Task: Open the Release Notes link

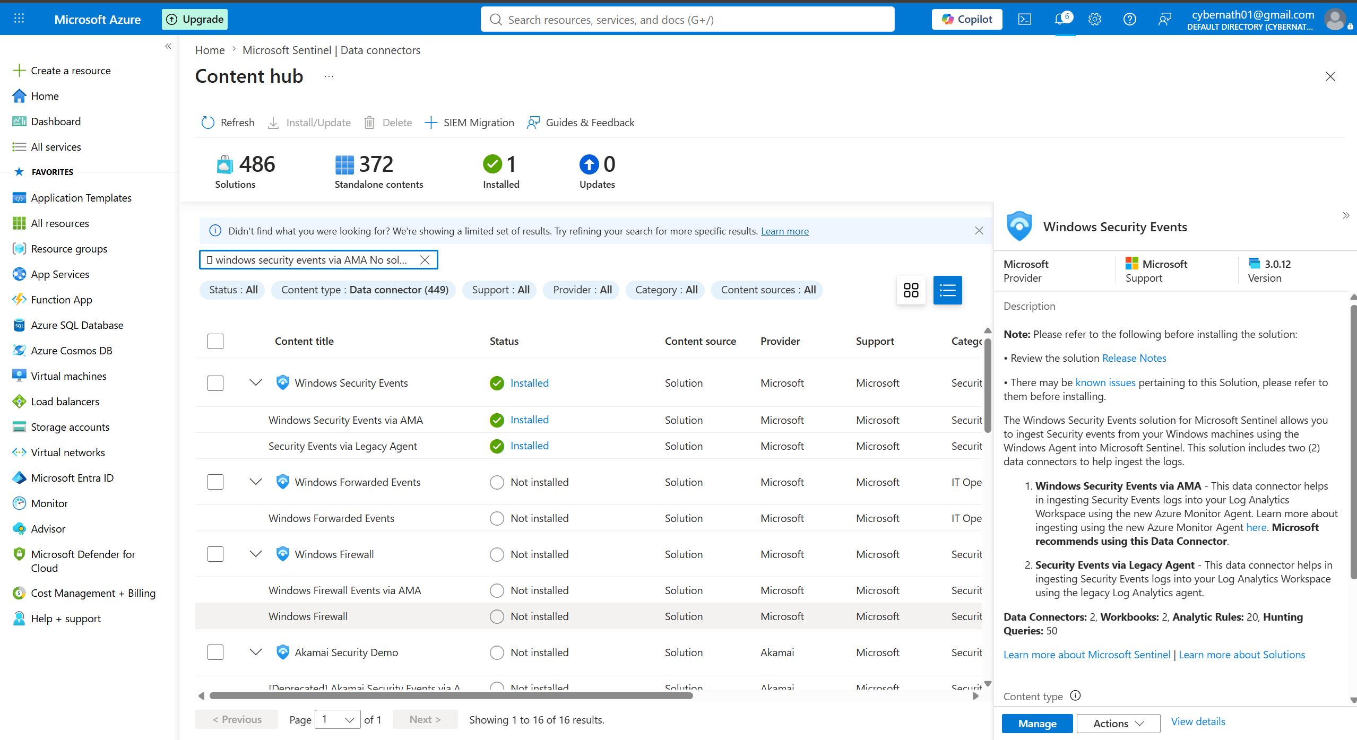Action: pyautogui.click(x=1134, y=358)
